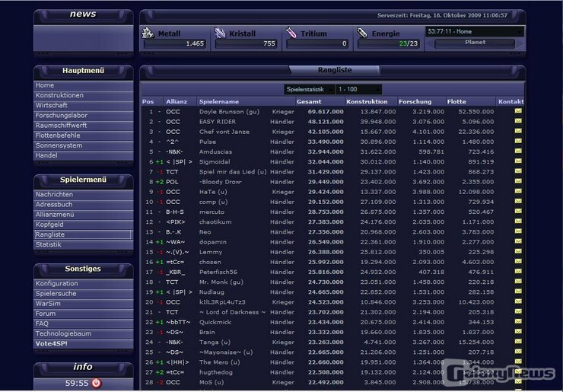The height and width of the screenshot is (392, 563).
Task: Click player name ~Mayonaise~ (u)
Action: coord(226,352)
